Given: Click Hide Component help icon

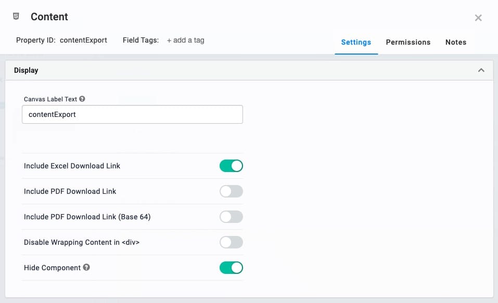Looking at the screenshot, I should [x=86, y=267].
